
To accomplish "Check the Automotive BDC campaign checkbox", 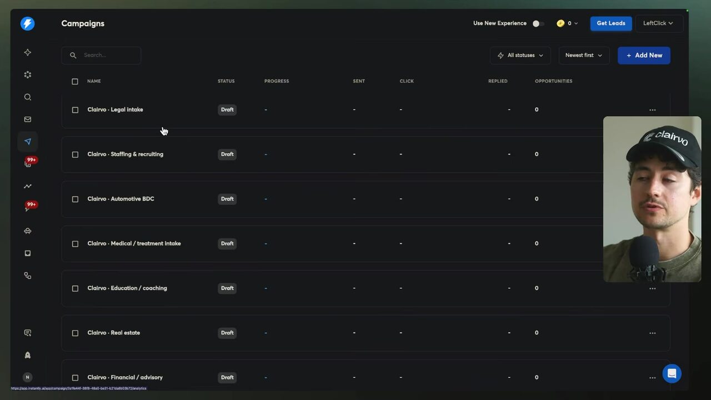I will click(x=75, y=199).
